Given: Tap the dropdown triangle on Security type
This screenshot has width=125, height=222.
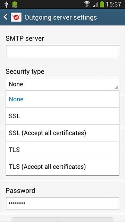Looking at the screenshot, I should pyautogui.click(x=116, y=87).
